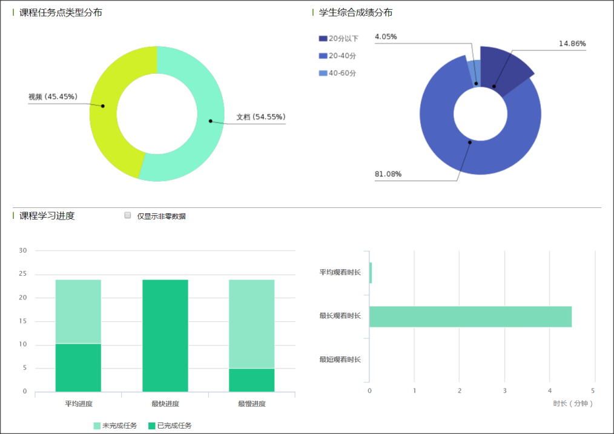Click the 课程学习进度 heading

click(47, 216)
